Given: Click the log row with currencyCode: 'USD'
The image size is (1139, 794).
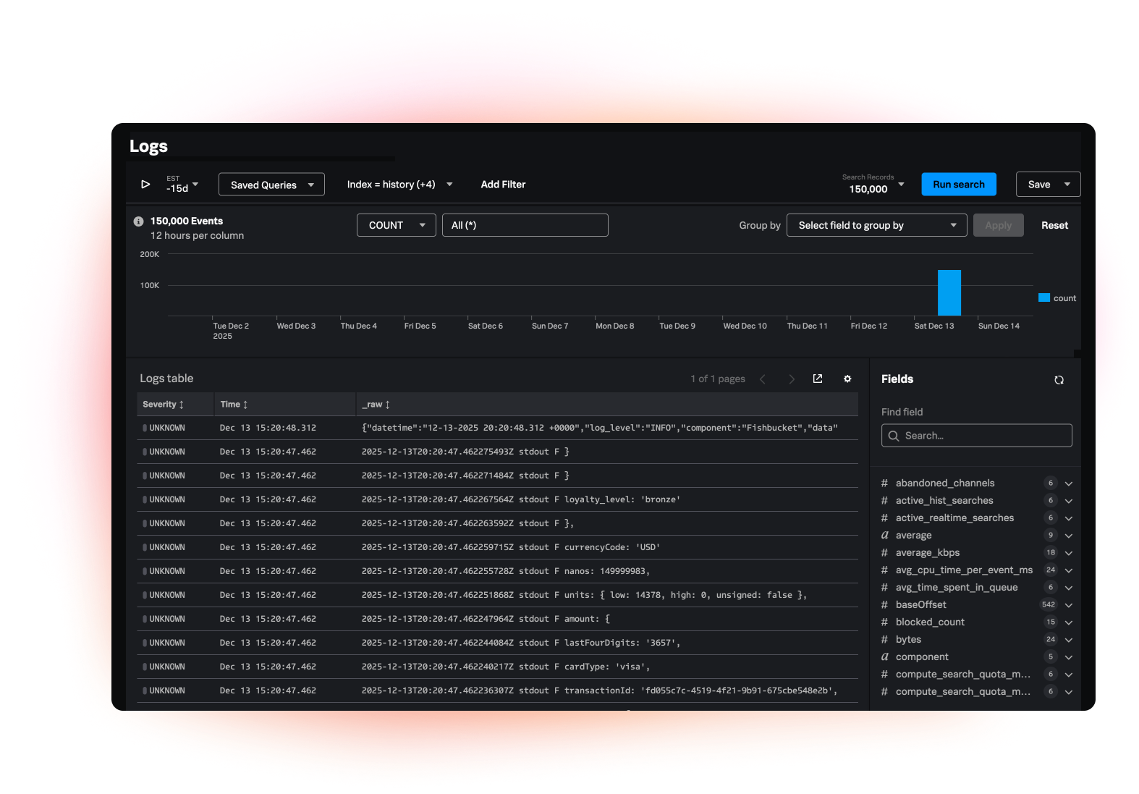Looking at the screenshot, I should pos(498,547).
